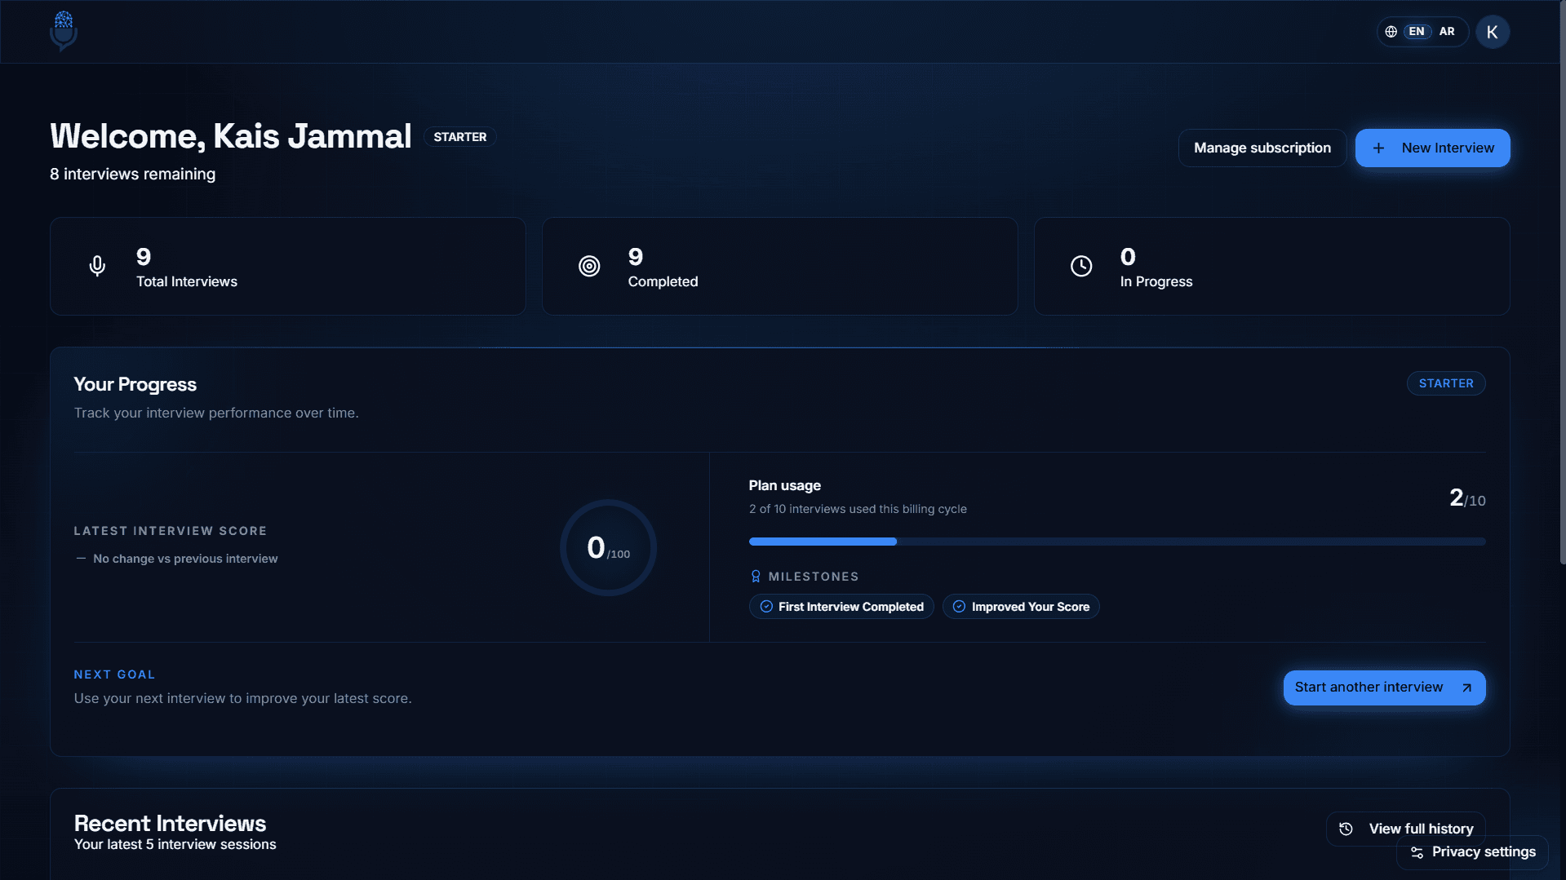Viewport: 1566px width, 880px height.
Task: Open the K user avatar menu
Action: (x=1493, y=32)
